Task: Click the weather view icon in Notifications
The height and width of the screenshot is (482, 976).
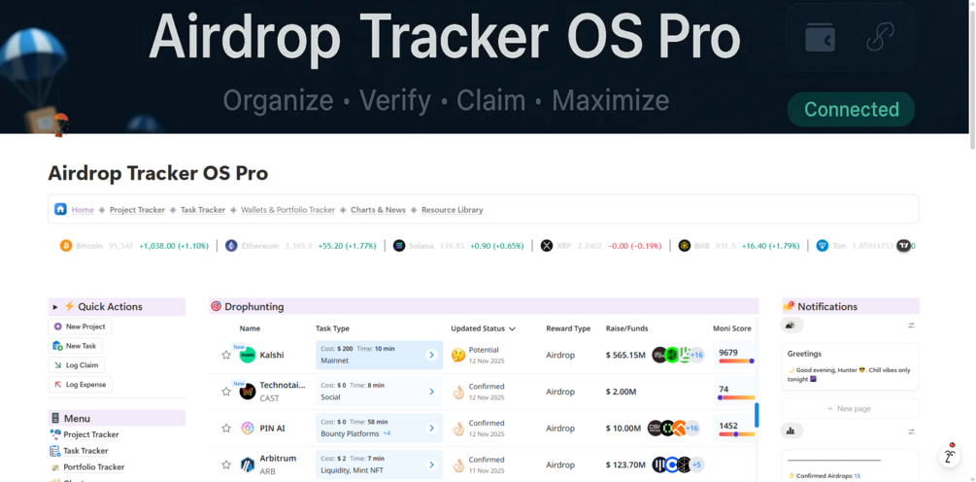Action: 791,326
